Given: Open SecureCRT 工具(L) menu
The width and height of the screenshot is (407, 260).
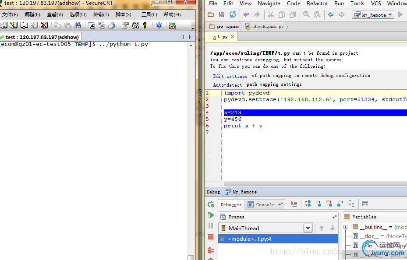Looking at the screenshot, I should click(x=149, y=14).
